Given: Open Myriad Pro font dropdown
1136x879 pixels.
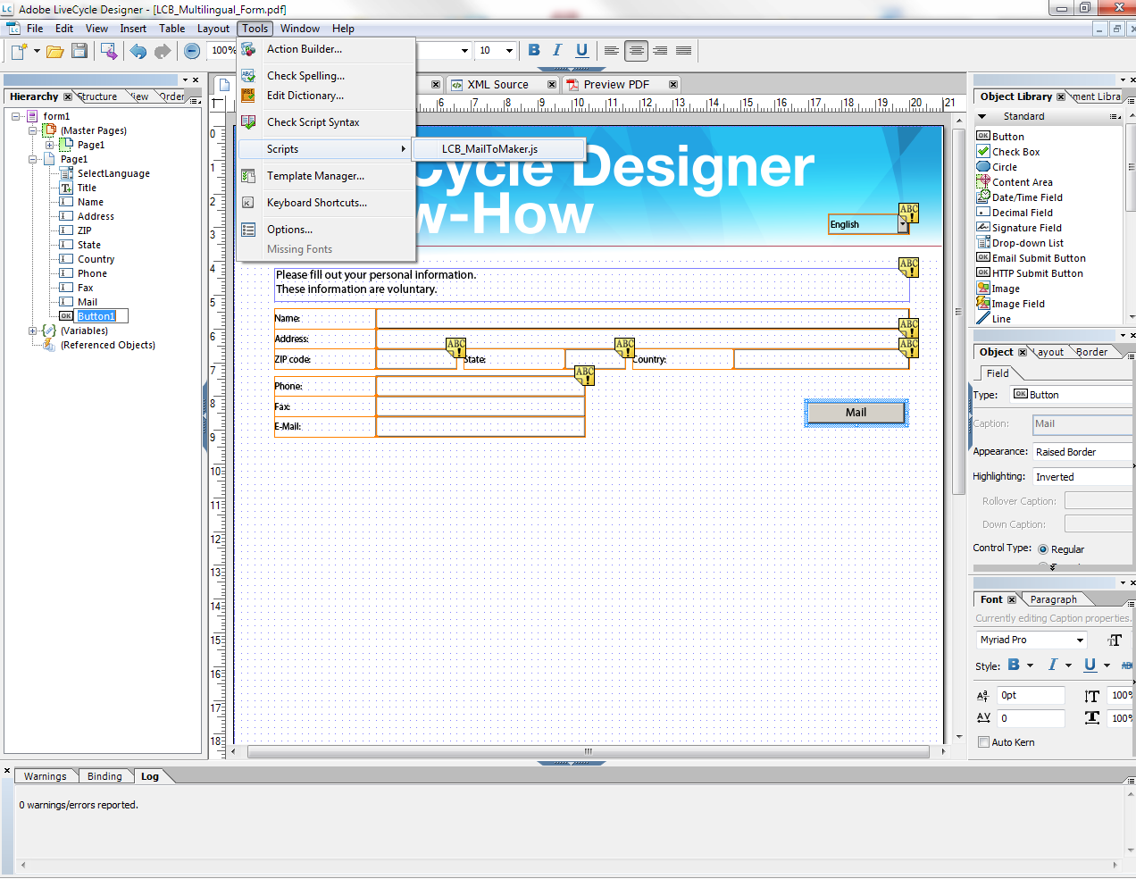Looking at the screenshot, I should pyautogui.click(x=1079, y=640).
